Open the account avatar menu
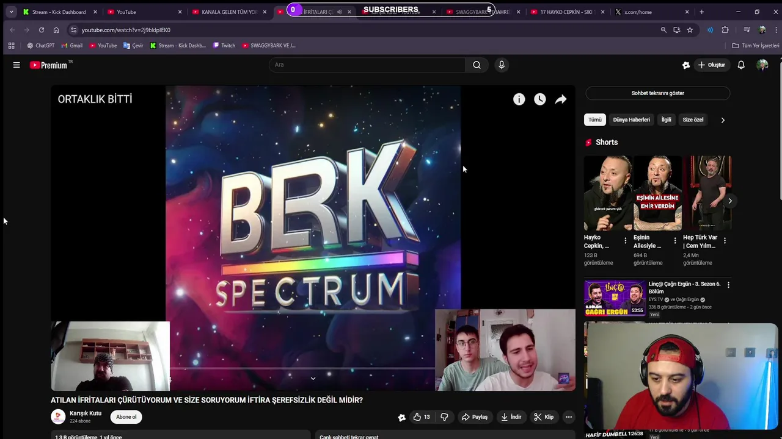The width and height of the screenshot is (782, 439). 762,65
